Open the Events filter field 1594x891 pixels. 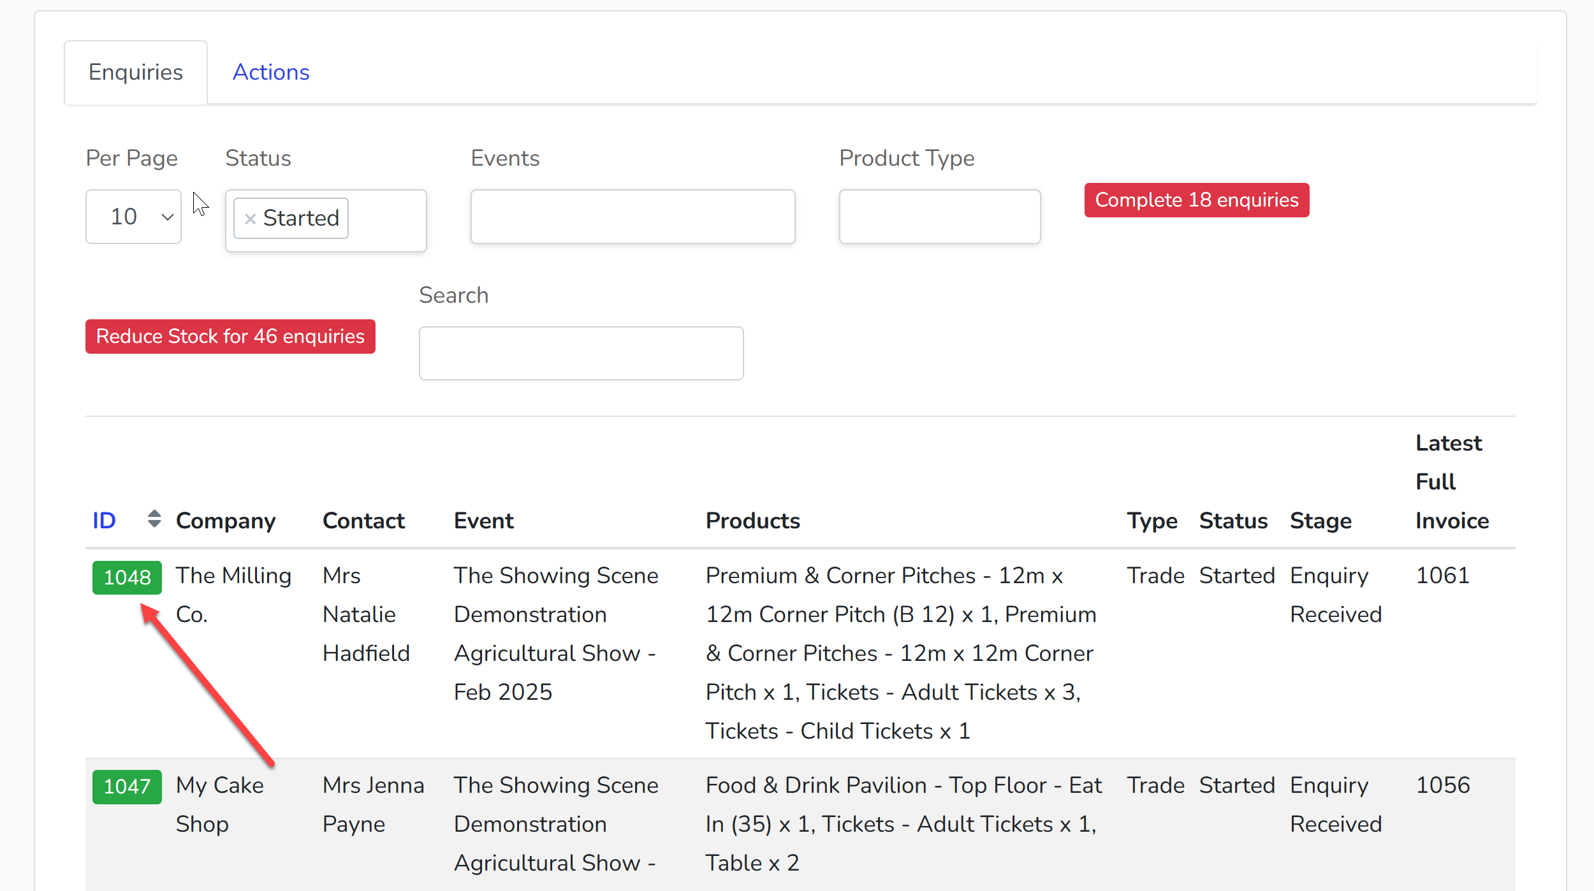pos(632,217)
